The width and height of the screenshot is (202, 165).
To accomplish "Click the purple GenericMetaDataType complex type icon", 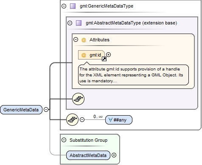I will click(73, 6).
